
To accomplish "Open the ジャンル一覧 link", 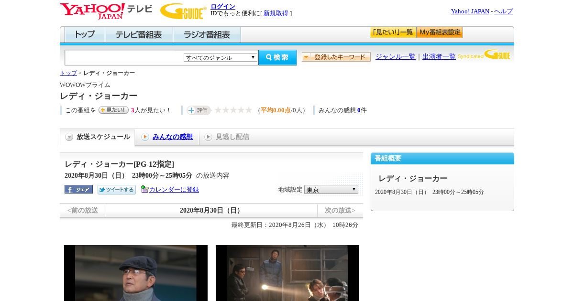I will [396, 56].
